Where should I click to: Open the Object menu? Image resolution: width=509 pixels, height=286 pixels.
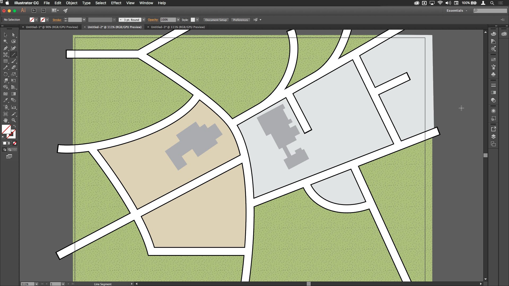(x=71, y=3)
